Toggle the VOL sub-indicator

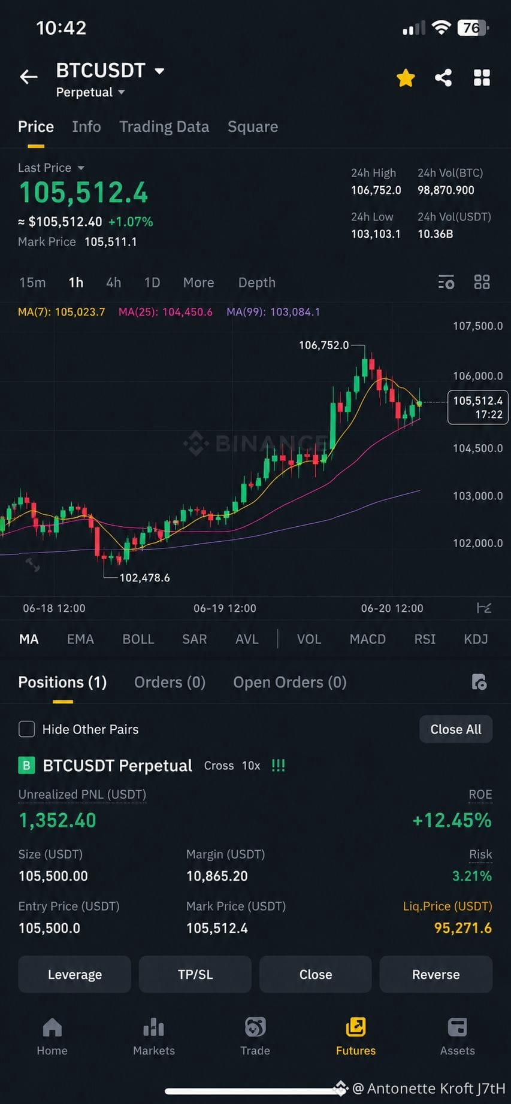tap(309, 639)
